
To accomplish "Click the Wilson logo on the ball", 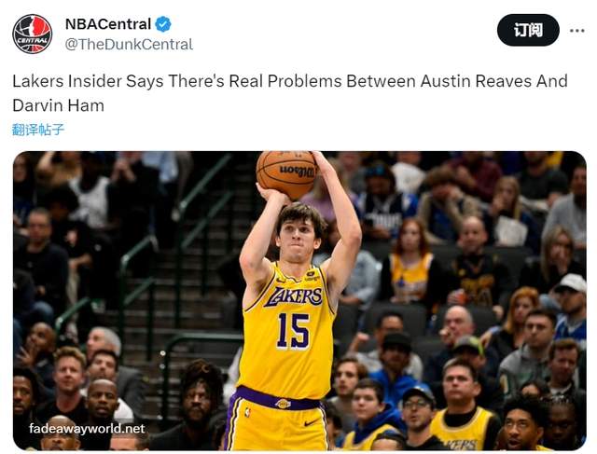I will pos(297,171).
